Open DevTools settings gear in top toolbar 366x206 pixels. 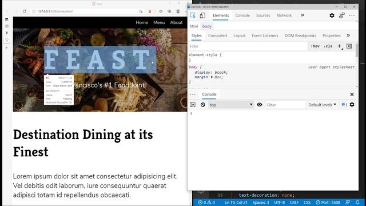(x=332, y=15)
